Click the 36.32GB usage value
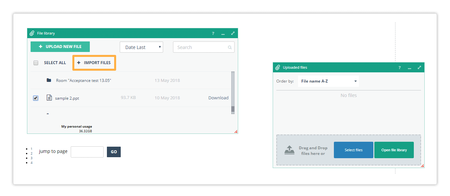Screen dimensions: 450x196 pos(86,131)
